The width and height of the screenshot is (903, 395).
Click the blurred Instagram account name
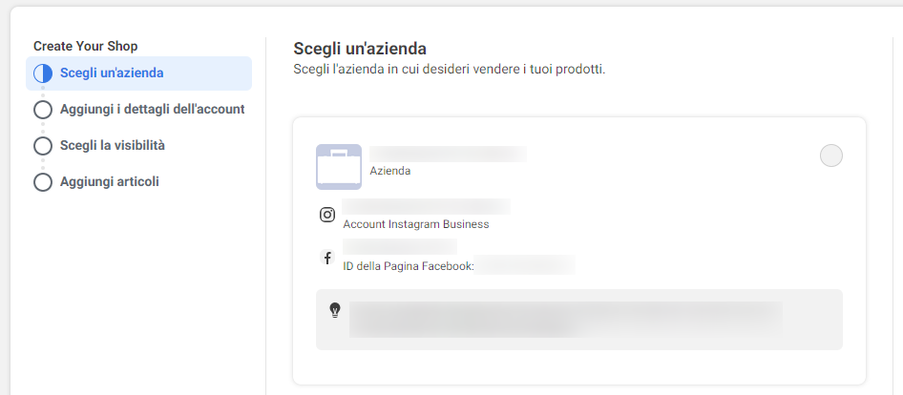[x=426, y=207]
